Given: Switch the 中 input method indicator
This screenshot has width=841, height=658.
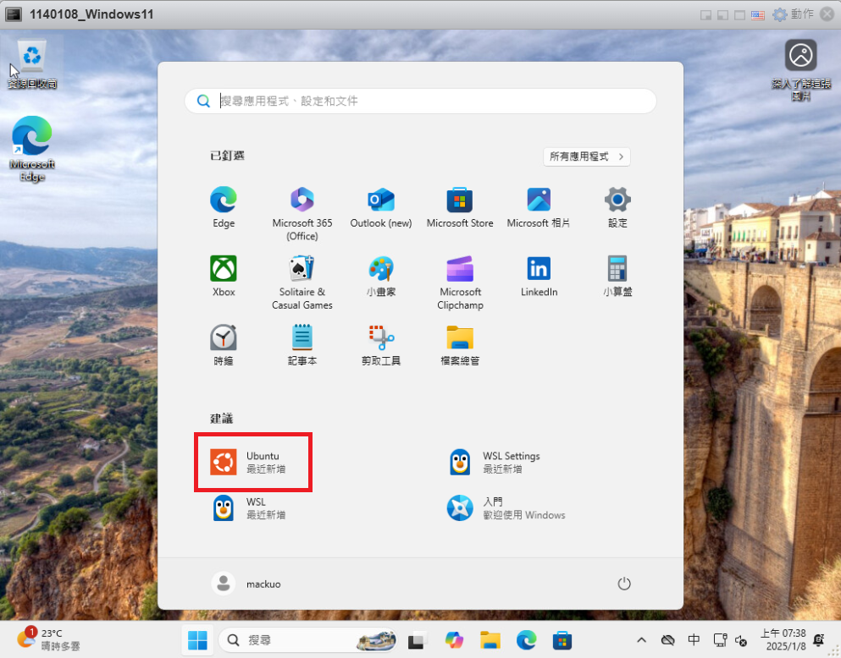Looking at the screenshot, I should (694, 639).
